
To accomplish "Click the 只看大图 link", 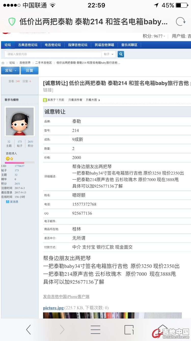I will click(91, 100).
